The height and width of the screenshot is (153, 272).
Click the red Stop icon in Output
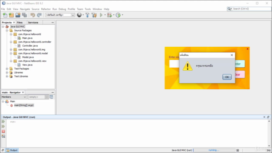pos(3,131)
